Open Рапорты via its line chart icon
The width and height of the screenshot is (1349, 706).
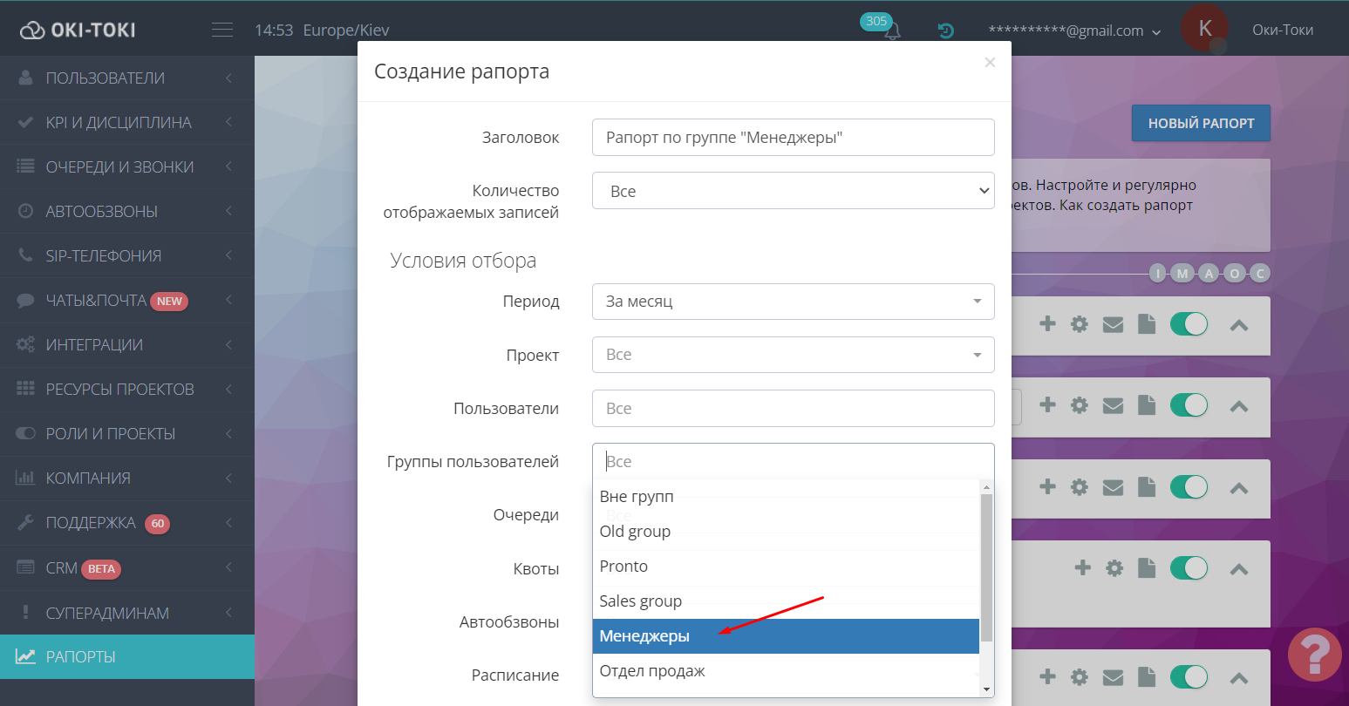coord(26,656)
